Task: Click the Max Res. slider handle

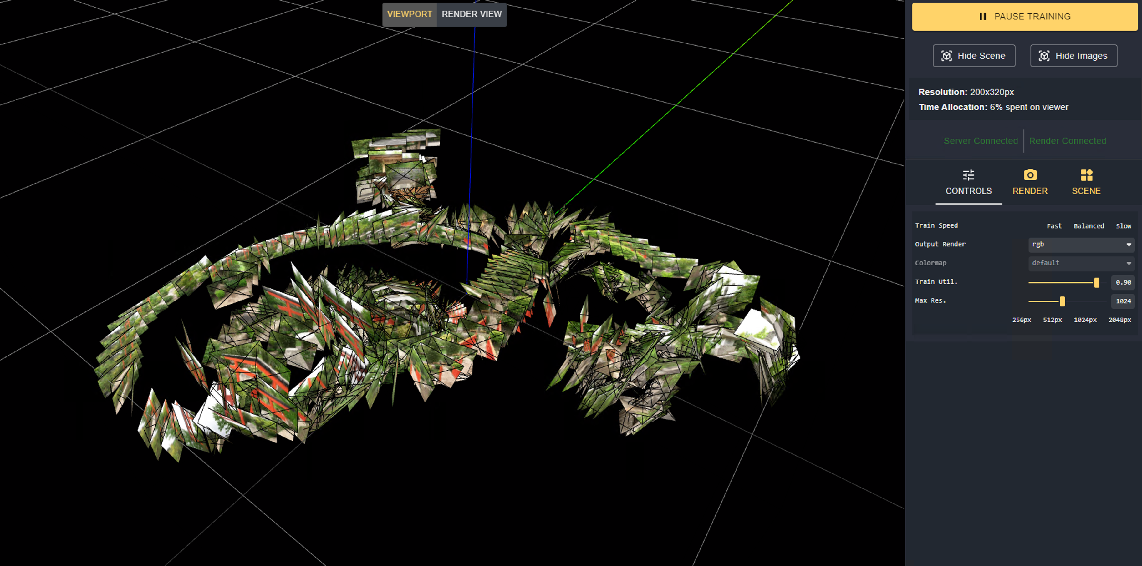Action: [x=1062, y=301]
